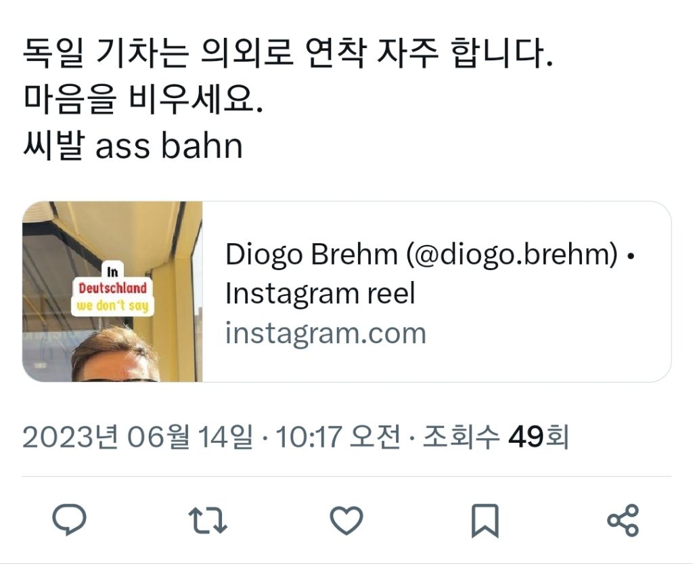
Task: Follow the instagram.com domain link
Action: pyautogui.click(x=326, y=334)
